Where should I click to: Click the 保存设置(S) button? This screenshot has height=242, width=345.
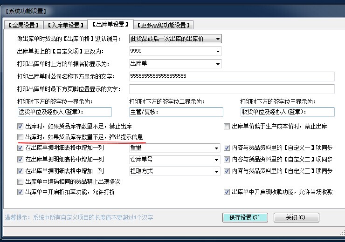(x=245, y=217)
